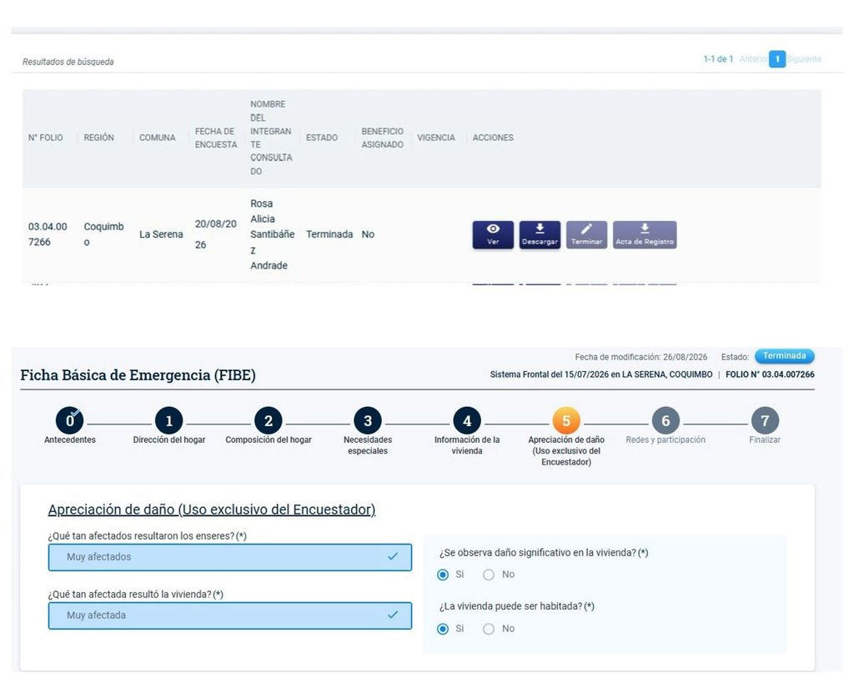Click the Ficha Básica de Emergencia title
This screenshot has width=854, height=683.
click(x=138, y=375)
